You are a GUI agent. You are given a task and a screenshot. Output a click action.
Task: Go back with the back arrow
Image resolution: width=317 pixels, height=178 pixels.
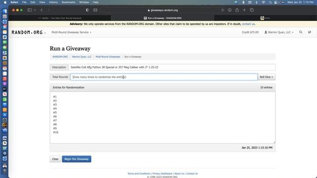coord(42,10)
